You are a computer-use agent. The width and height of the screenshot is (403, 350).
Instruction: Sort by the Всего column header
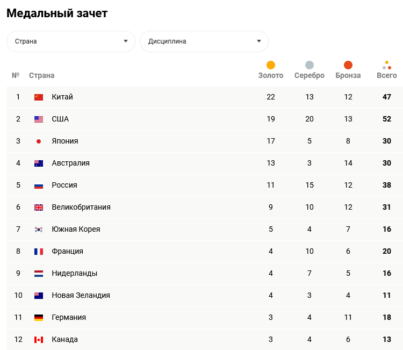[387, 76]
